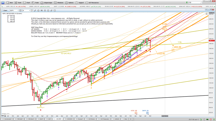This screenshot has height=121, width=216.
Task: Click the speech bubble alerts icon
Action: point(55,10)
